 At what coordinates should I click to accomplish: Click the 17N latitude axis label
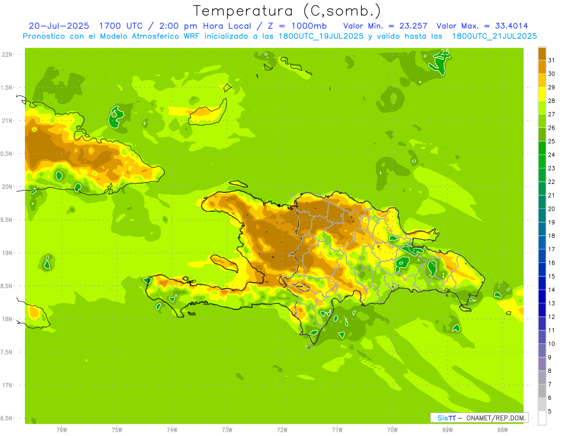(x=7, y=386)
